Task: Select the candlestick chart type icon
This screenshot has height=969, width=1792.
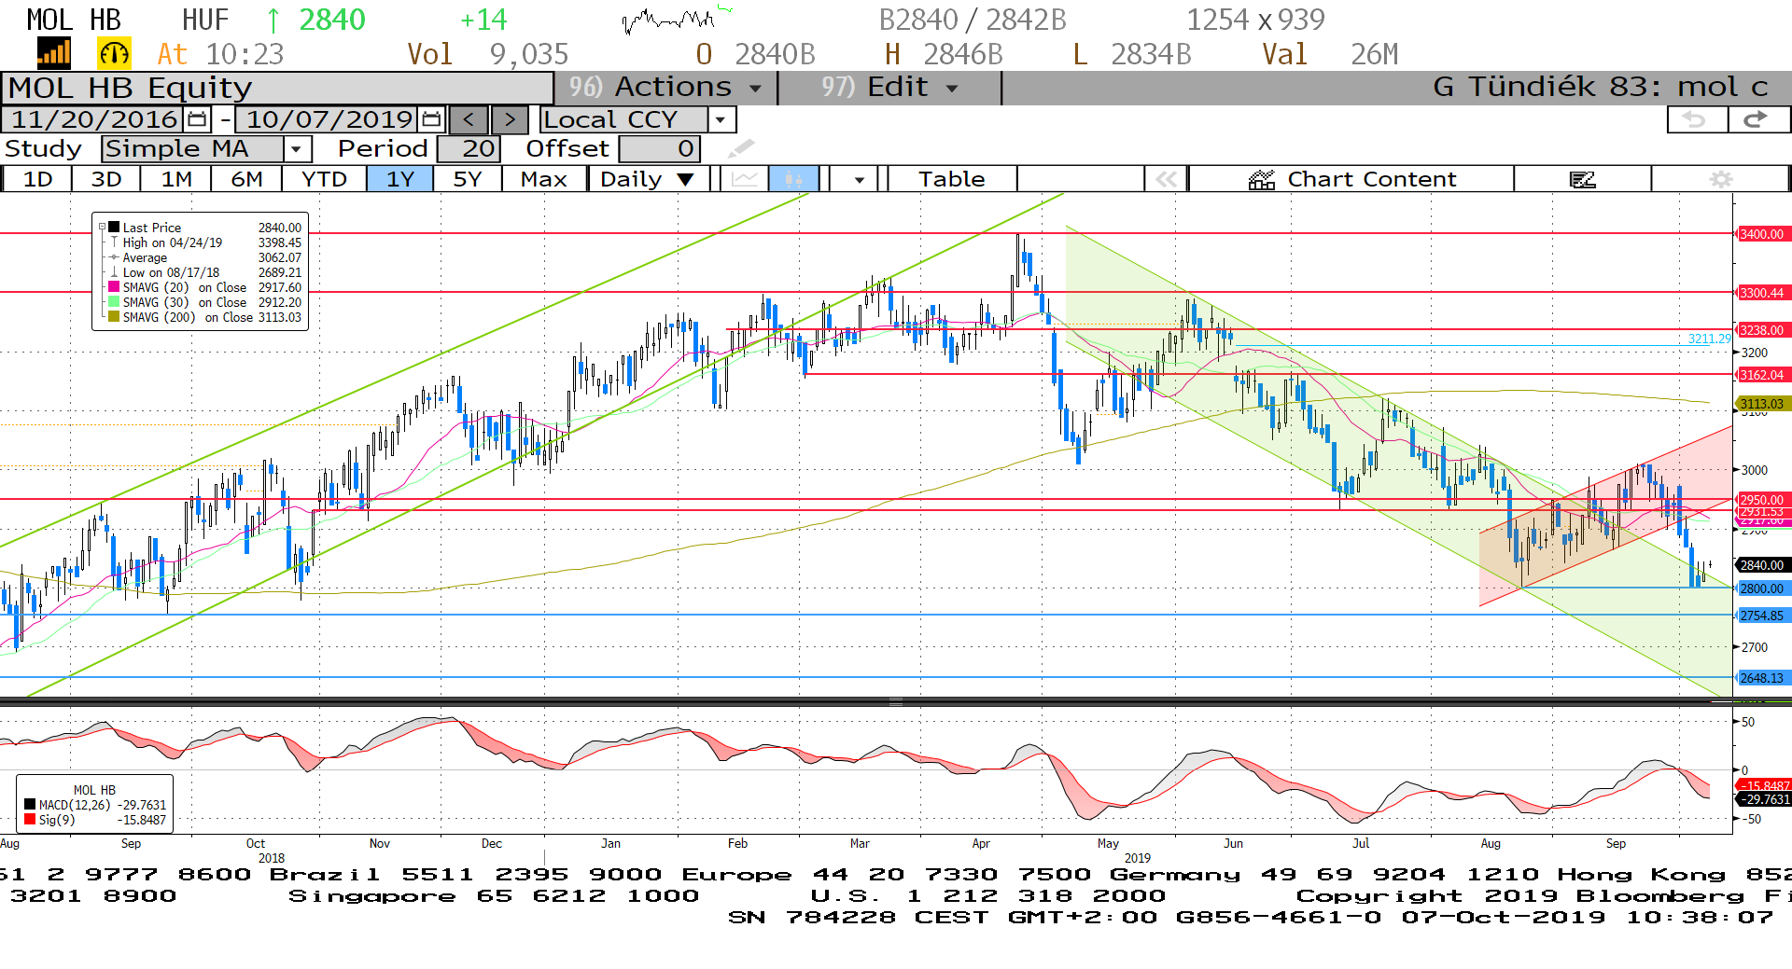Action: pyautogui.click(x=794, y=178)
